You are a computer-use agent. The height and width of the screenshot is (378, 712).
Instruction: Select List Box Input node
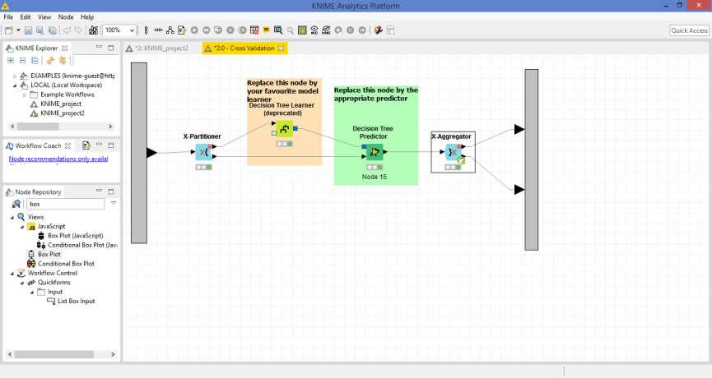[77, 302]
